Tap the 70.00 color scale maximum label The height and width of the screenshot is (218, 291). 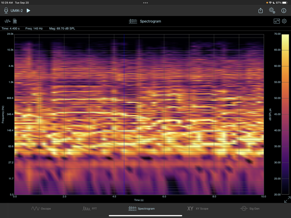[277, 34]
